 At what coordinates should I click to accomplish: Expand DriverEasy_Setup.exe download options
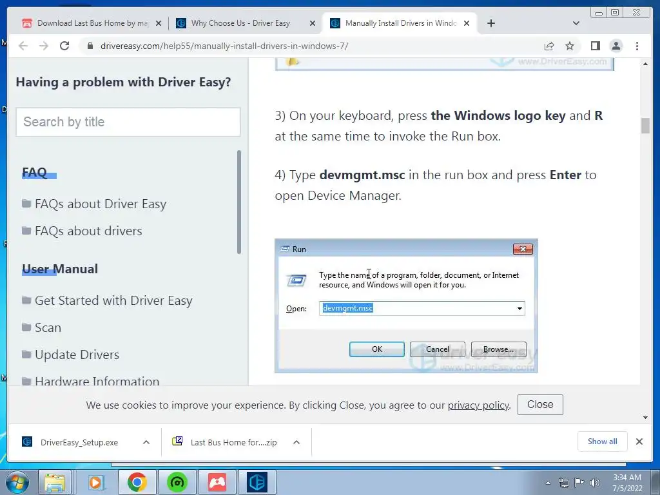(x=146, y=442)
